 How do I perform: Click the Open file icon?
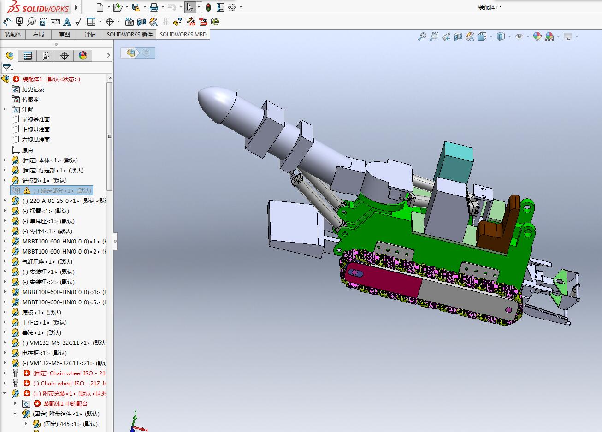(x=118, y=7)
